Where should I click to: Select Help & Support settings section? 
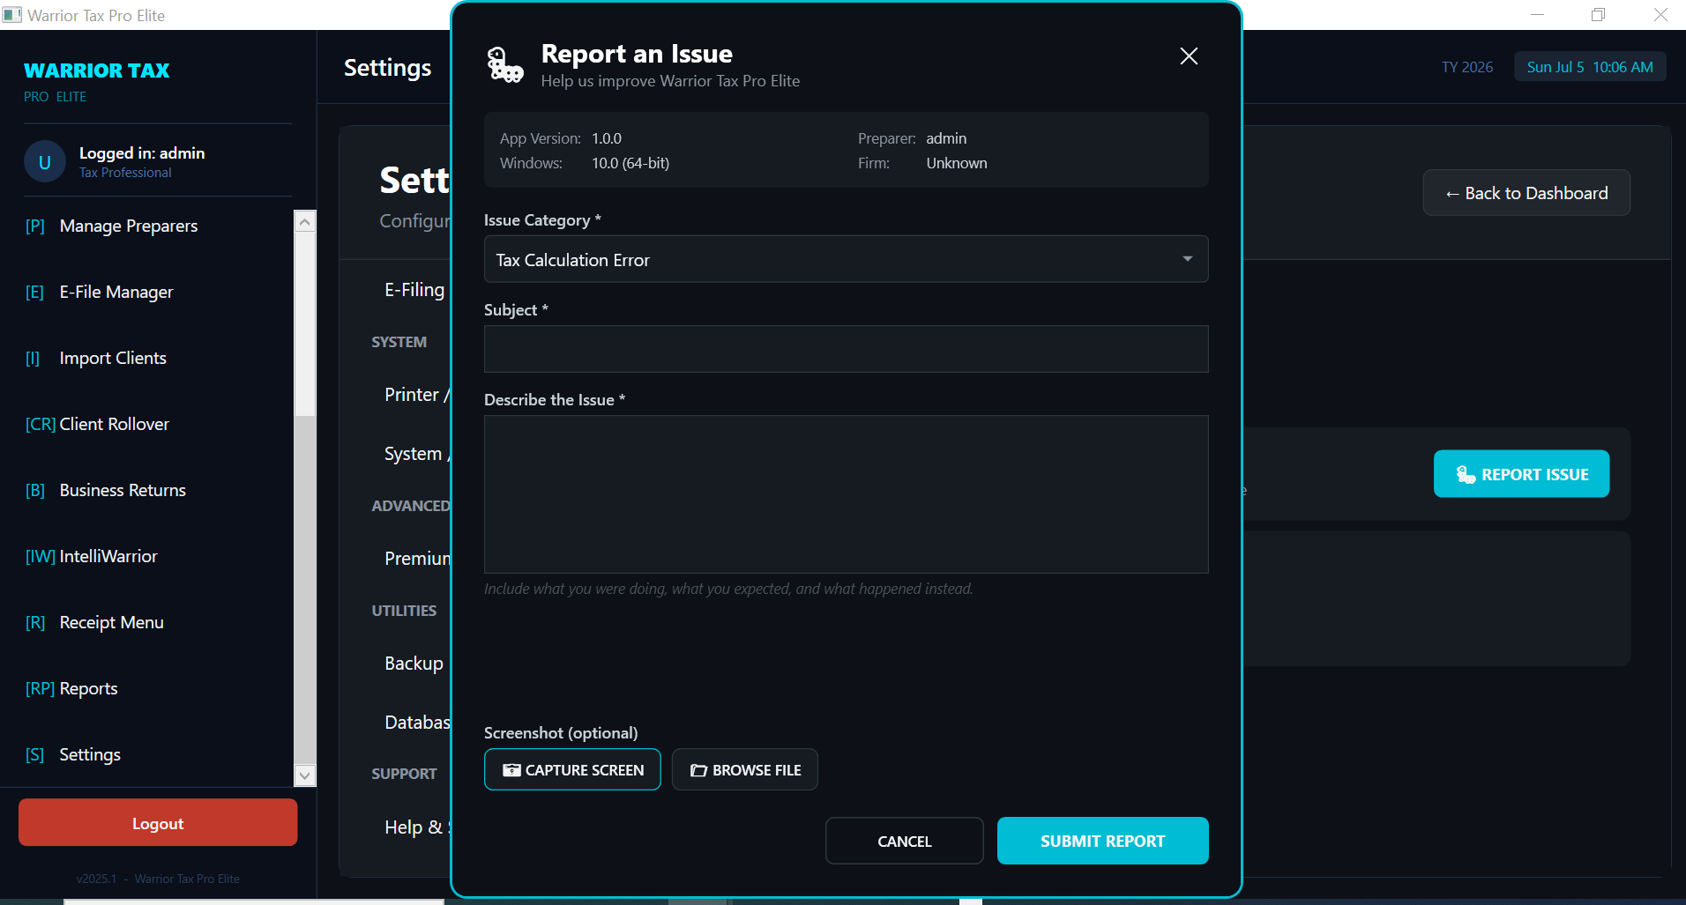click(x=417, y=827)
